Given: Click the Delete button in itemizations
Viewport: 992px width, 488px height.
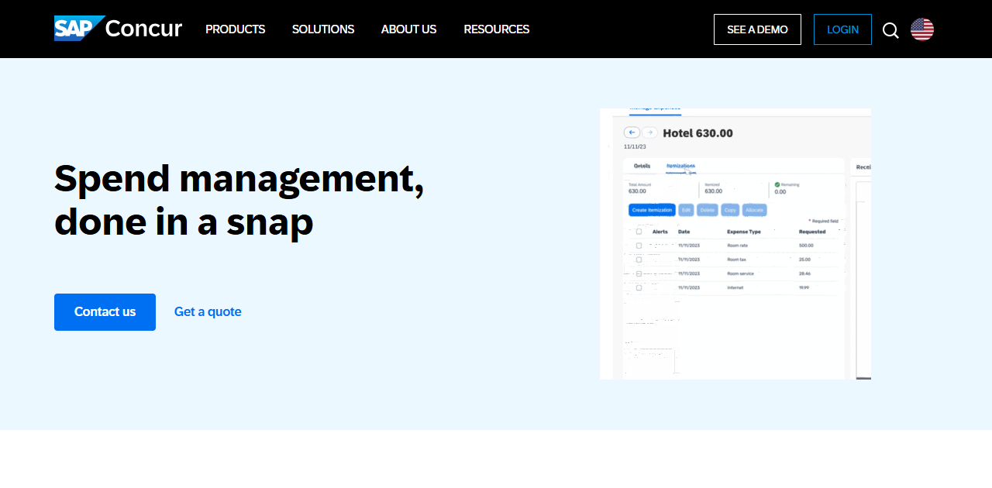Looking at the screenshot, I should (708, 210).
